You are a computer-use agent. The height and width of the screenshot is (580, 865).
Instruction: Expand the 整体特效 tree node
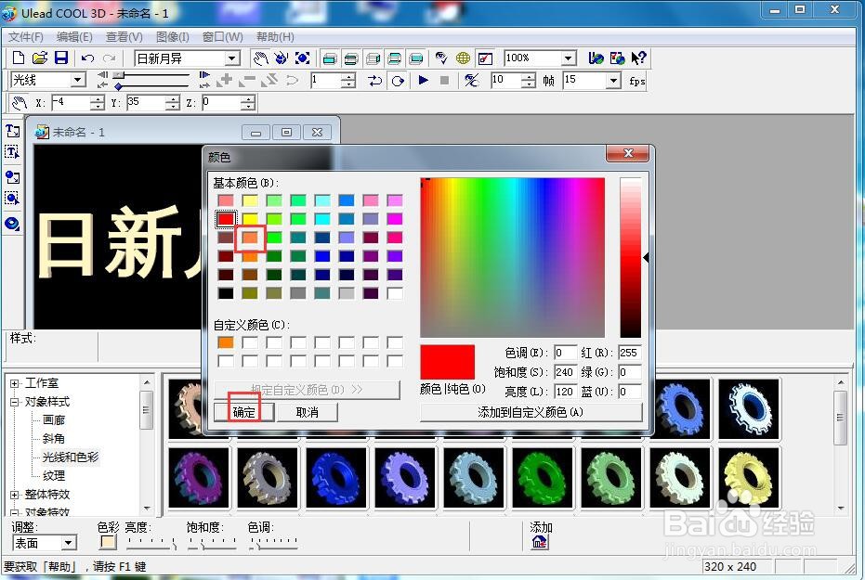pyautogui.click(x=14, y=495)
